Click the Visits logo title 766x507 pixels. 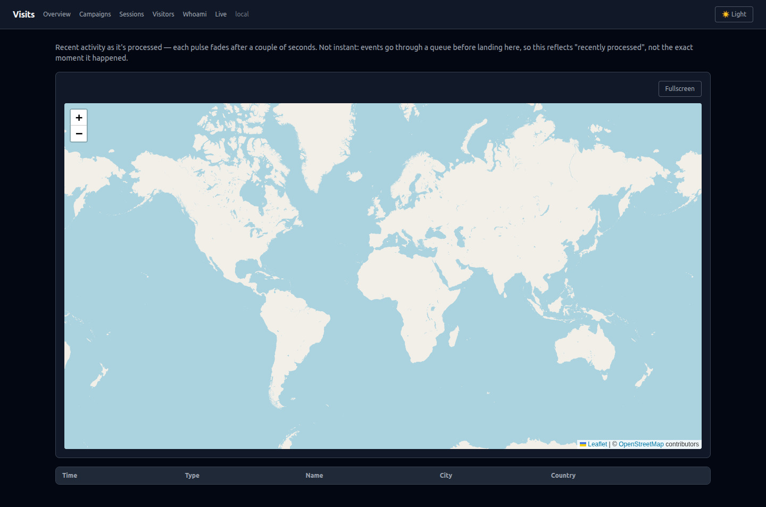tap(24, 14)
